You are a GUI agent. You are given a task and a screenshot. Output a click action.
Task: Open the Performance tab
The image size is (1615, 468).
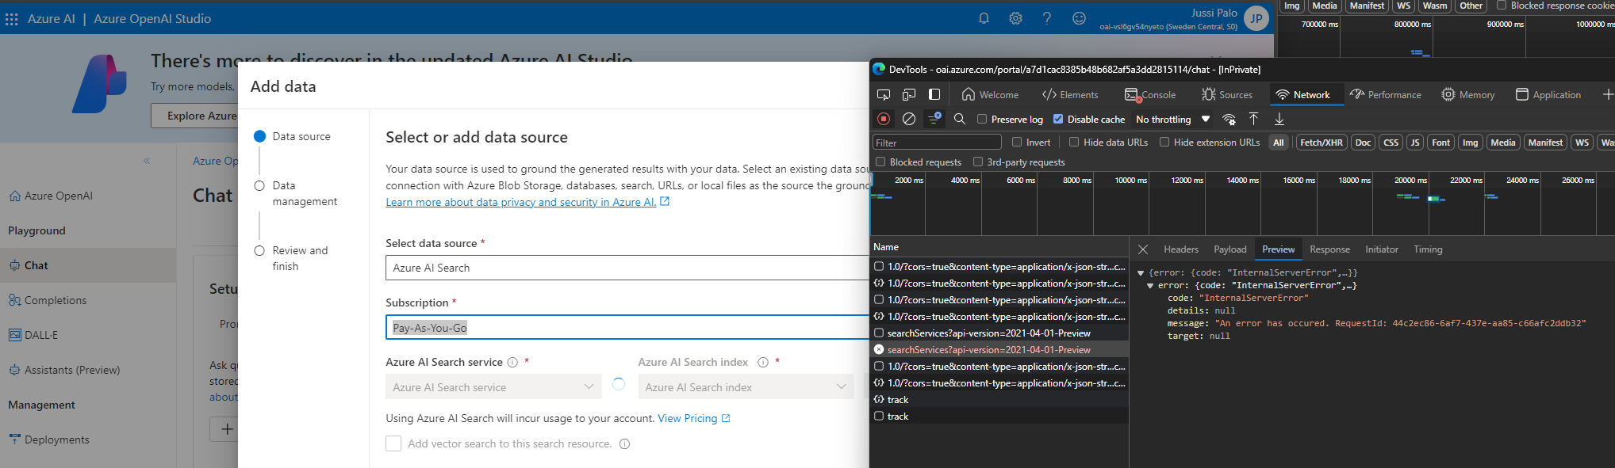pos(1386,94)
